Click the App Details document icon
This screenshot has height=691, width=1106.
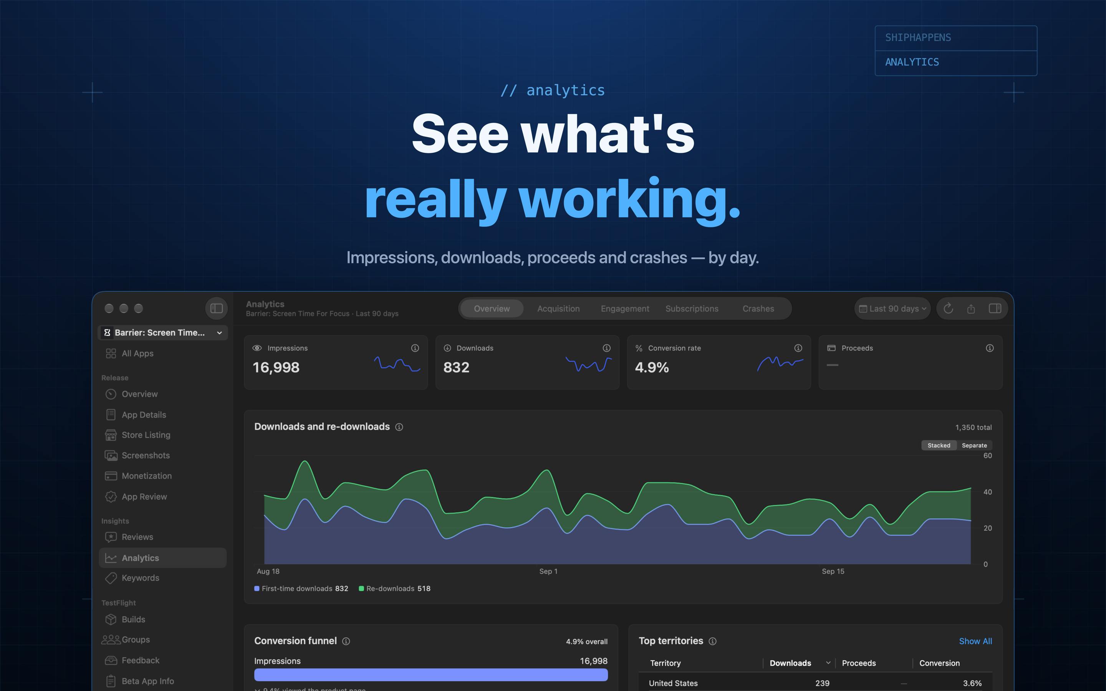(x=111, y=415)
